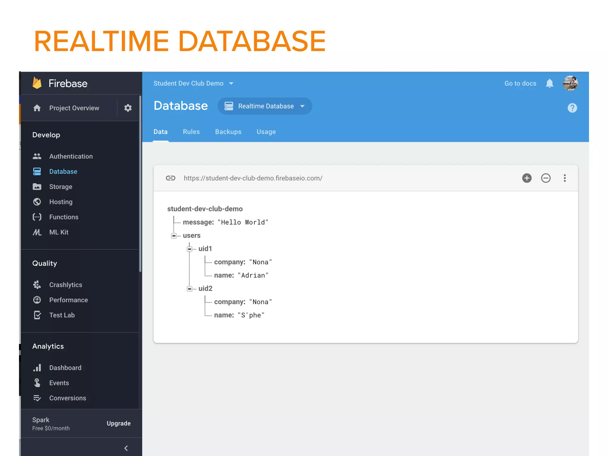Open Authentication in sidebar

[x=71, y=156]
